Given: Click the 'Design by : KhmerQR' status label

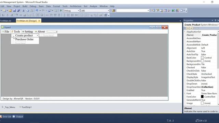Looking at the screenshot, I should click(x=13, y=99).
